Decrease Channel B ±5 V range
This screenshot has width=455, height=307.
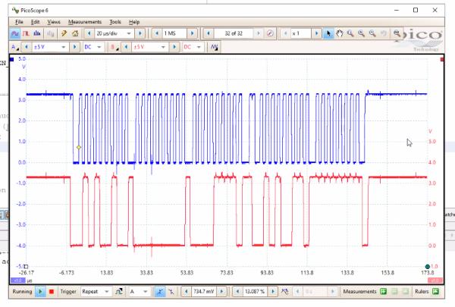(x=126, y=47)
